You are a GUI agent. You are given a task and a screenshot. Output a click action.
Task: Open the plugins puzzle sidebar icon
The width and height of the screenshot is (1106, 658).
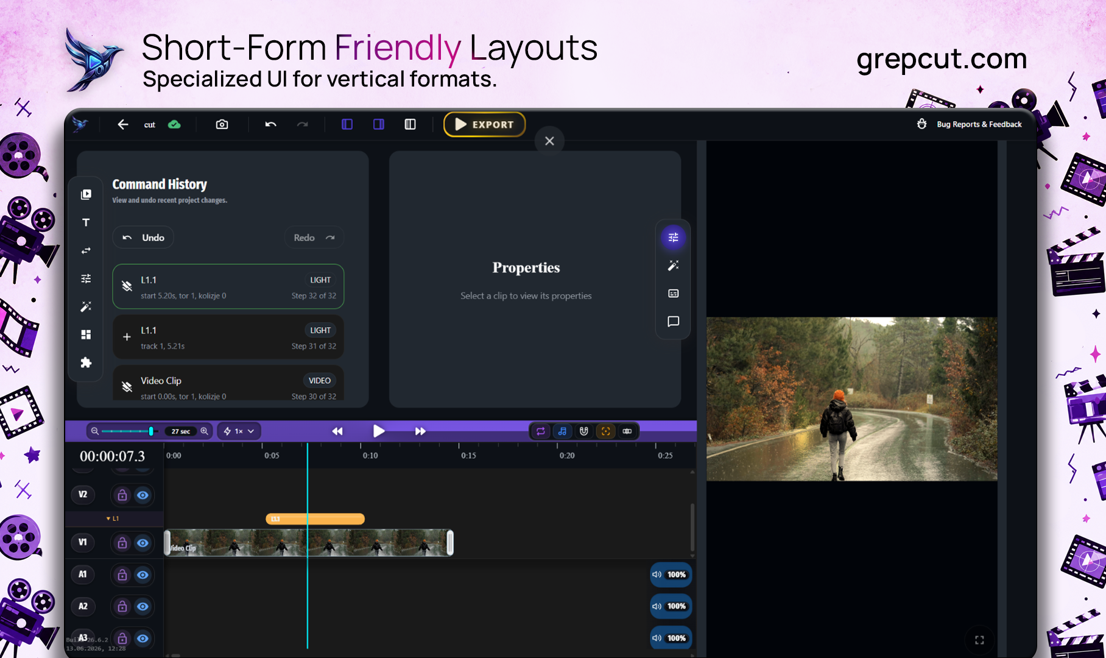point(86,363)
